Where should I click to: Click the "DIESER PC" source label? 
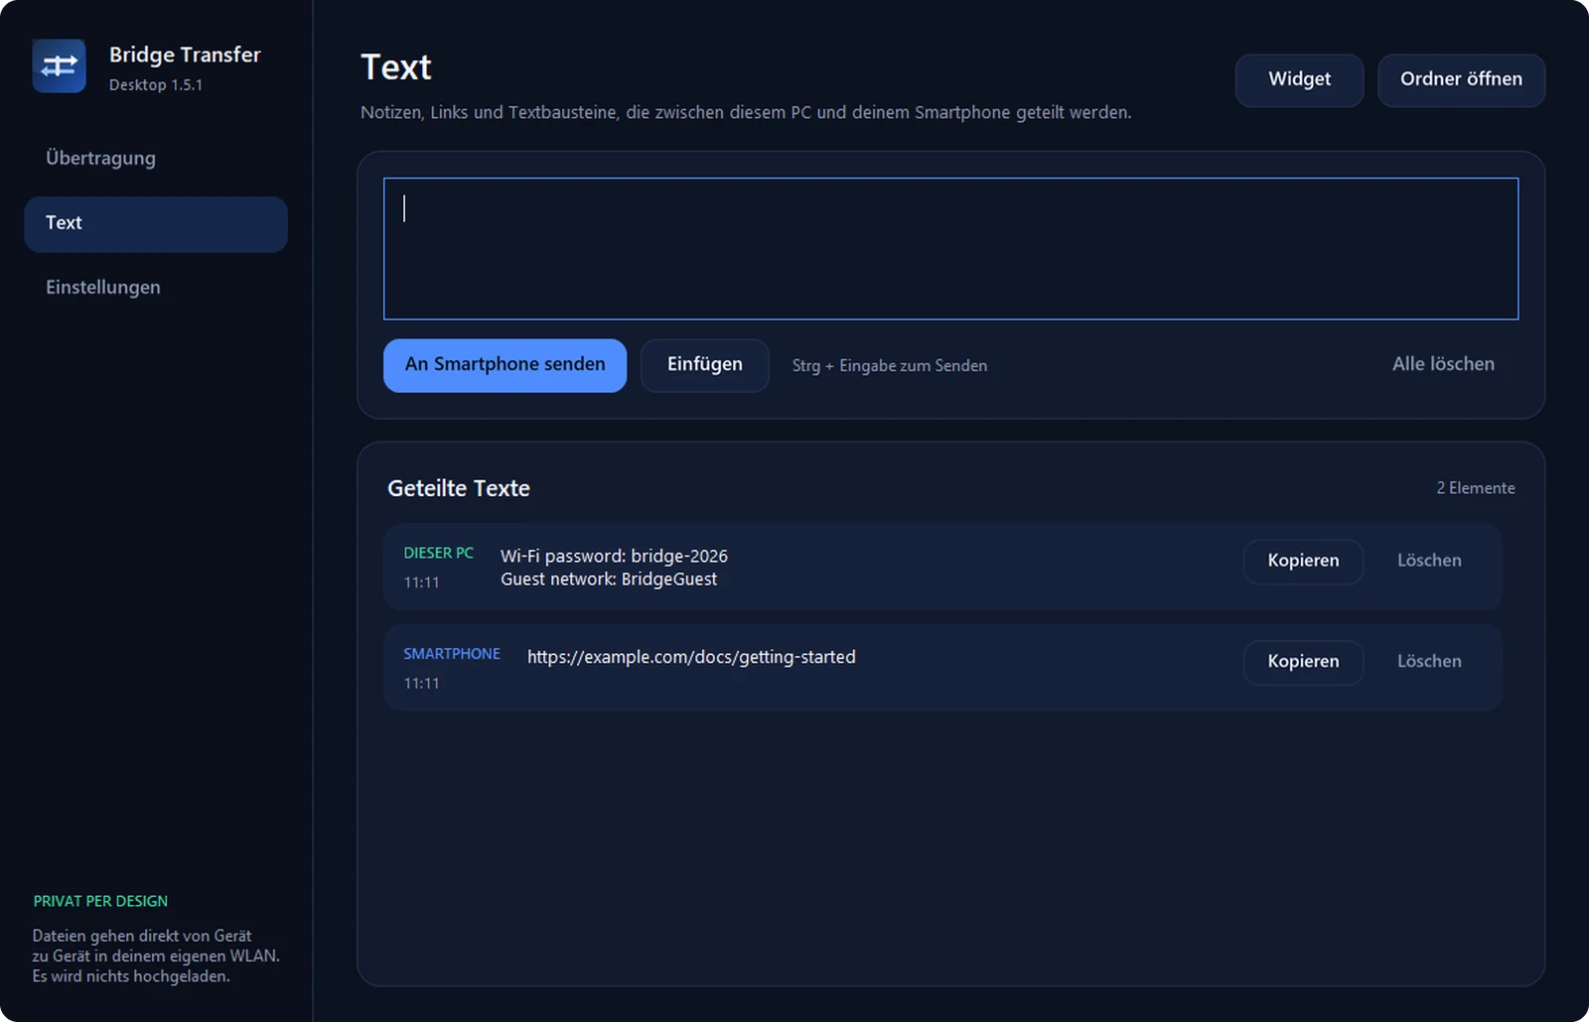(438, 553)
